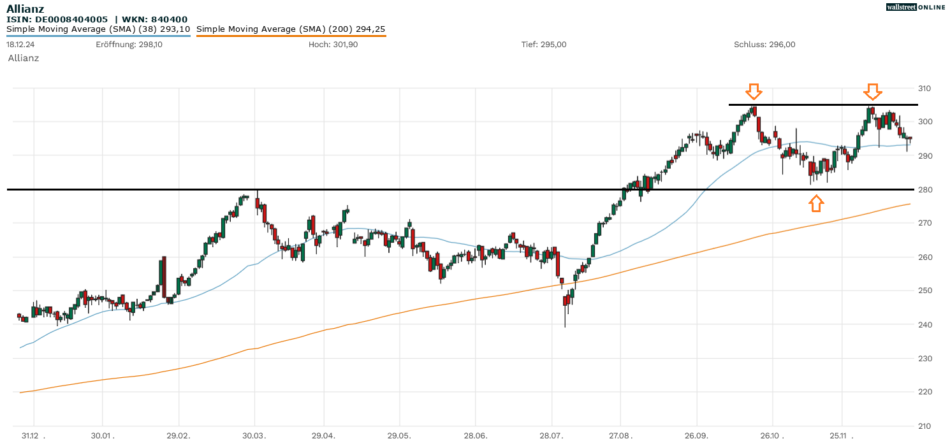This screenshot has width=950, height=439.
Task: Click the Schluss 296,00 value
Action: [764, 45]
